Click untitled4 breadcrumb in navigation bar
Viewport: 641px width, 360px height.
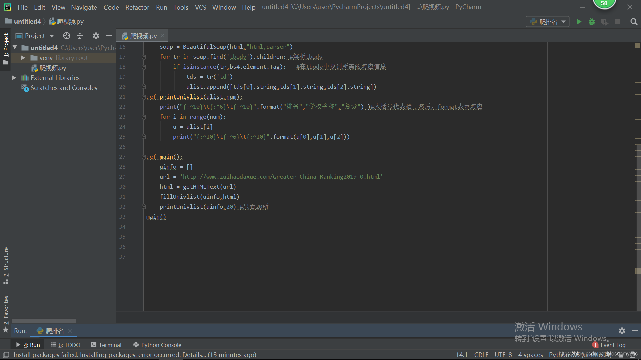point(23,21)
